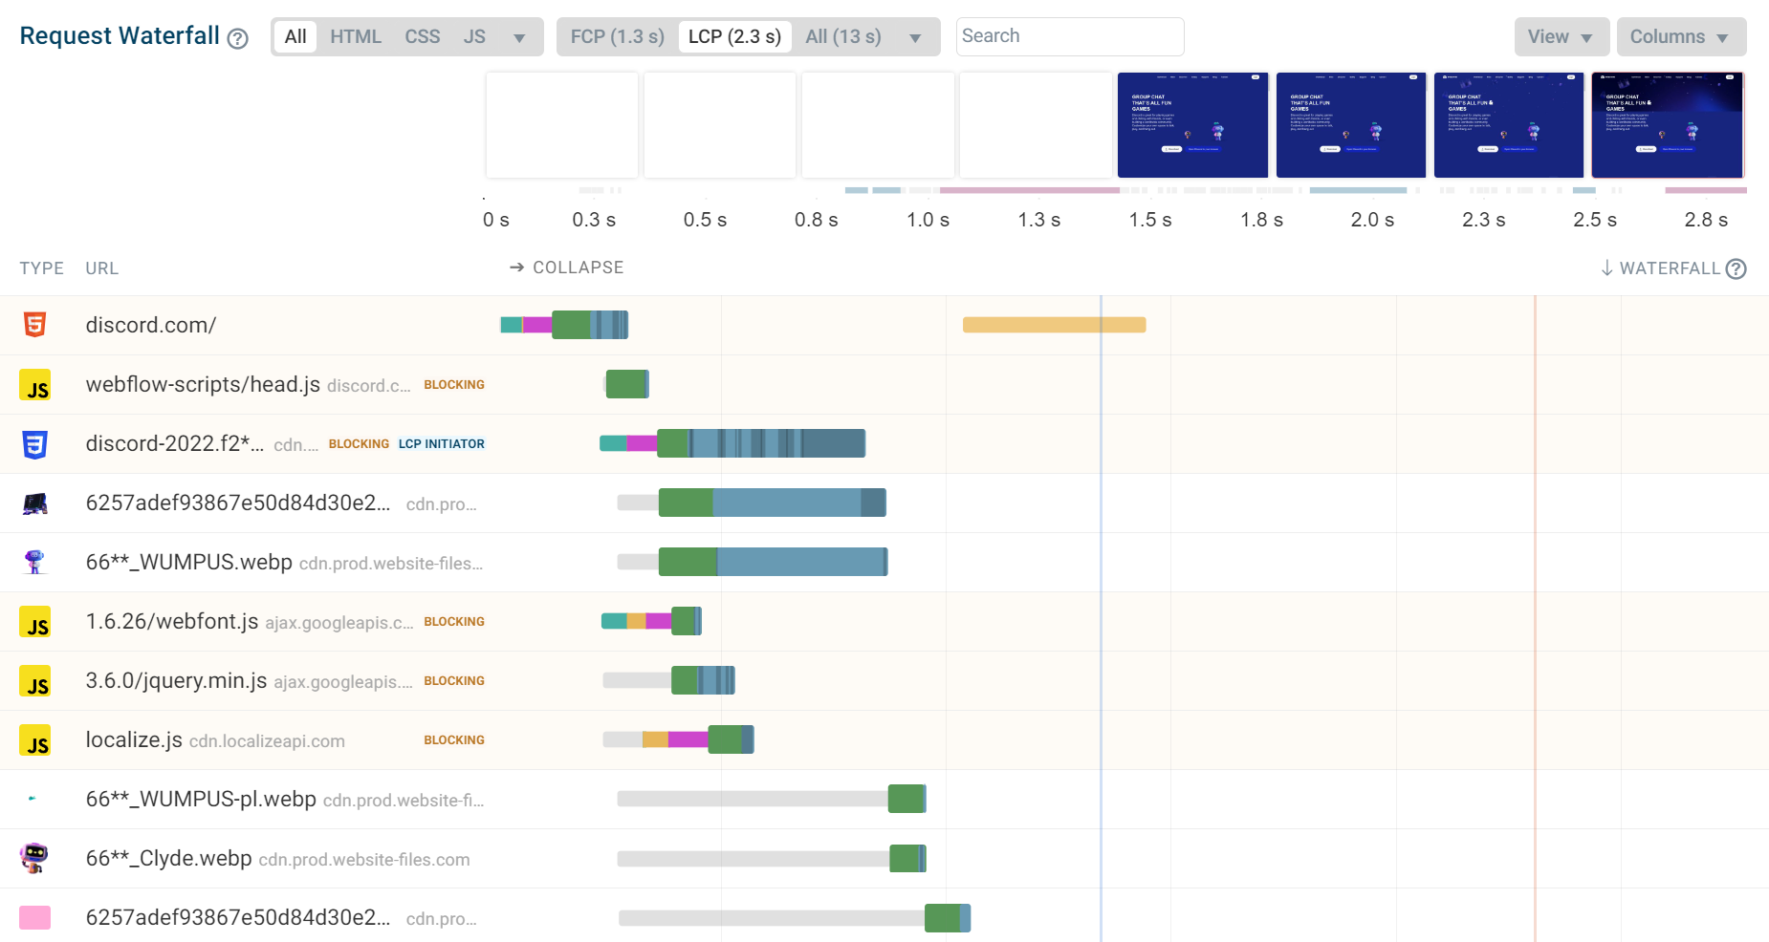Viewport: 1769px width, 942px height.
Task: Click the image icon of the first 6257adef93867e50d84d30e2 row
Action: pos(35,503)
